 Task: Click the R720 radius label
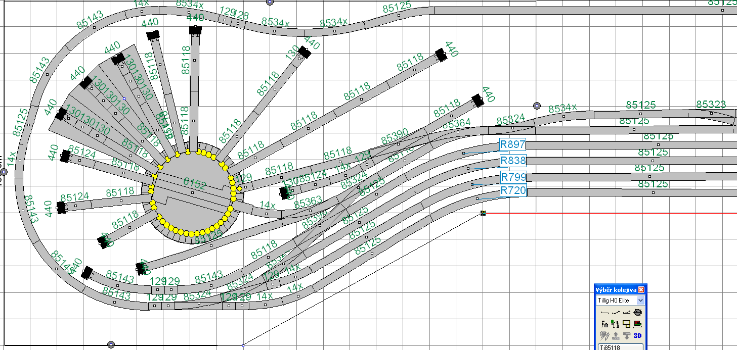tap(512, 190)
